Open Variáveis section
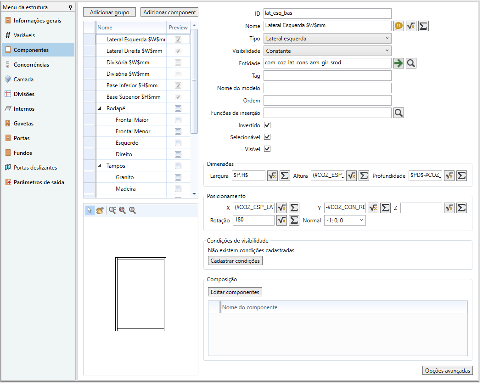 click(38, 35)
